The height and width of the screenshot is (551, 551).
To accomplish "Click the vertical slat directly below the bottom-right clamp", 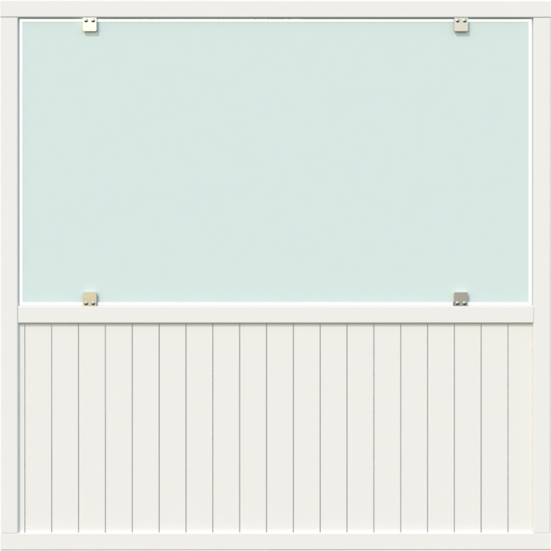I will [468, 426].
